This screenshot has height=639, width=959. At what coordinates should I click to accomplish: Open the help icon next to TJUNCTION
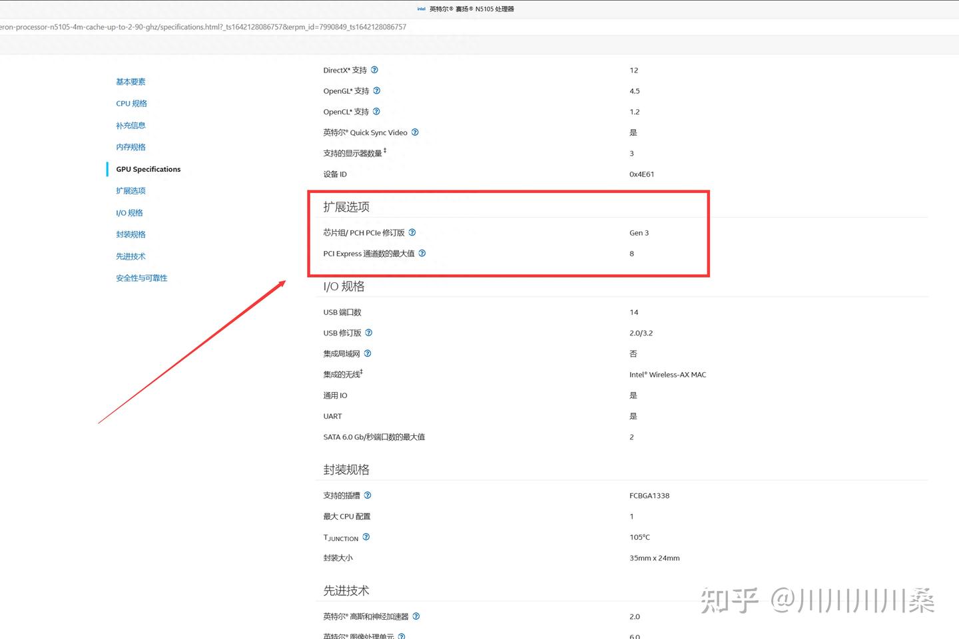pos(366,537)
